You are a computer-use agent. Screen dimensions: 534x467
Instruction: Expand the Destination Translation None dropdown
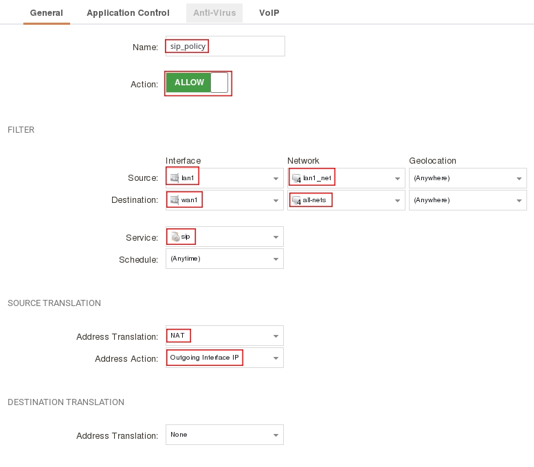276,435
